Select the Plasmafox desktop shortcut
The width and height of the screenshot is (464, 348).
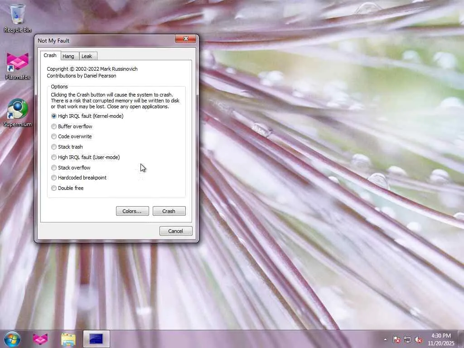click(x=18, y=66)
